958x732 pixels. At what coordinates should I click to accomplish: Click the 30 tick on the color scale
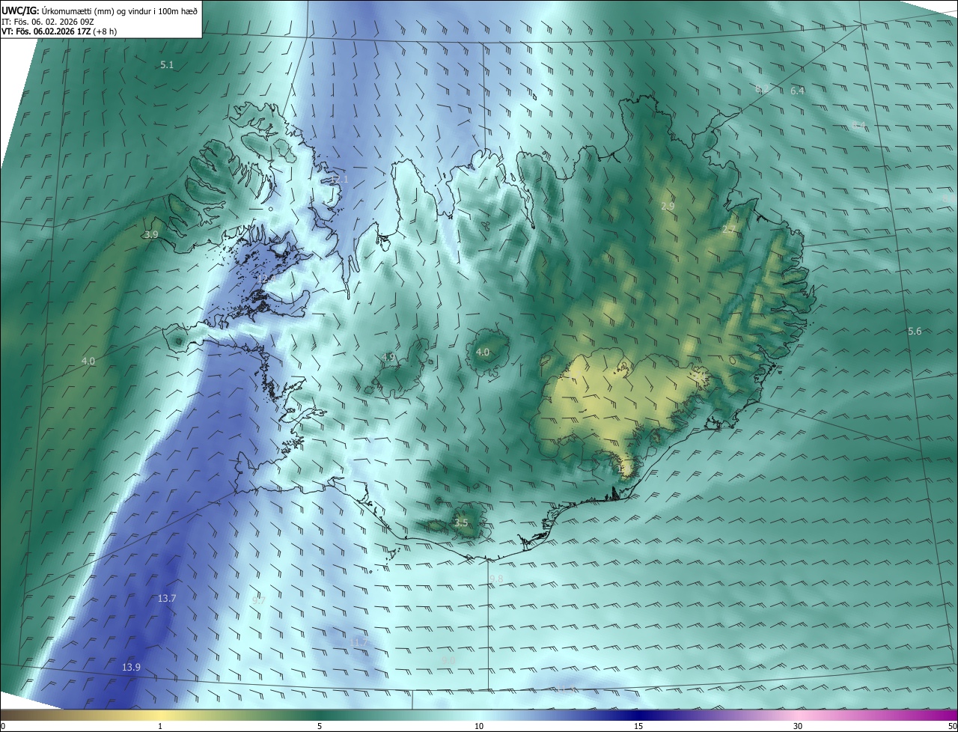(x=798, y=726)
